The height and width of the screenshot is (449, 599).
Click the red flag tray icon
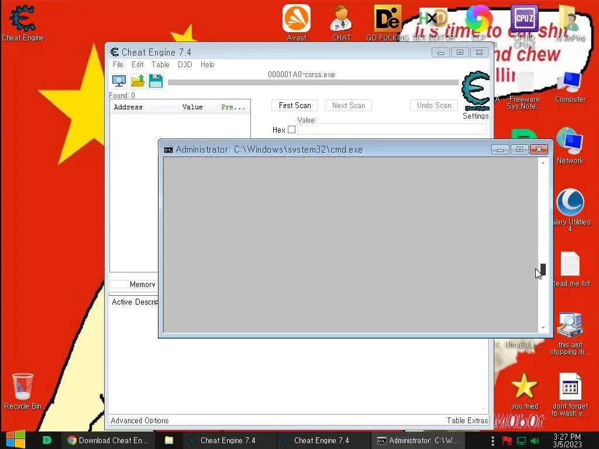pos(507,441)
